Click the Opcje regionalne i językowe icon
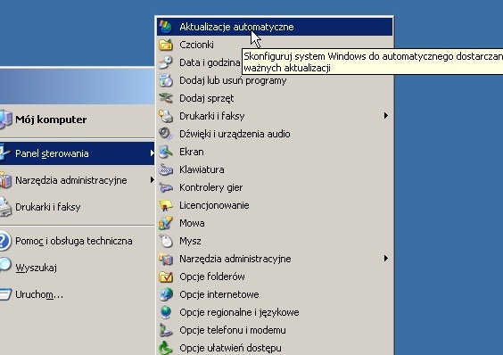 pyautogui.click(x=166, y=312)
